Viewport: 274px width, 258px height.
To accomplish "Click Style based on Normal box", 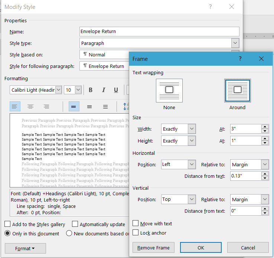I will 104,55.
